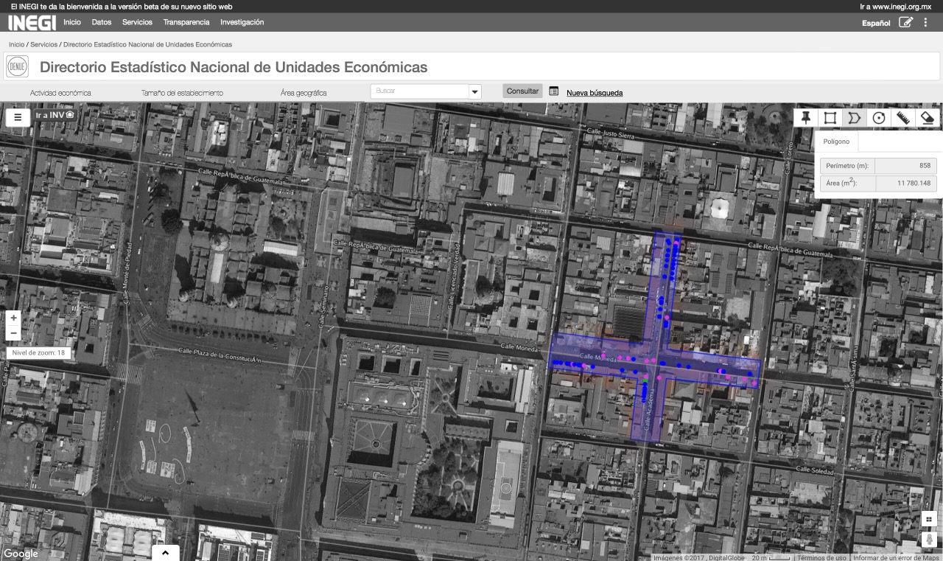
Task: Click the Calle Academia street label
Action: point(649,411)
